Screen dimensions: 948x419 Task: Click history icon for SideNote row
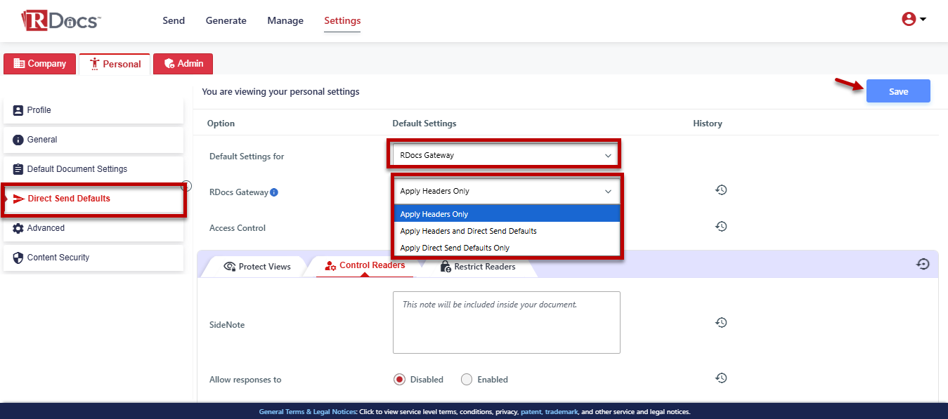coord(721,323)
